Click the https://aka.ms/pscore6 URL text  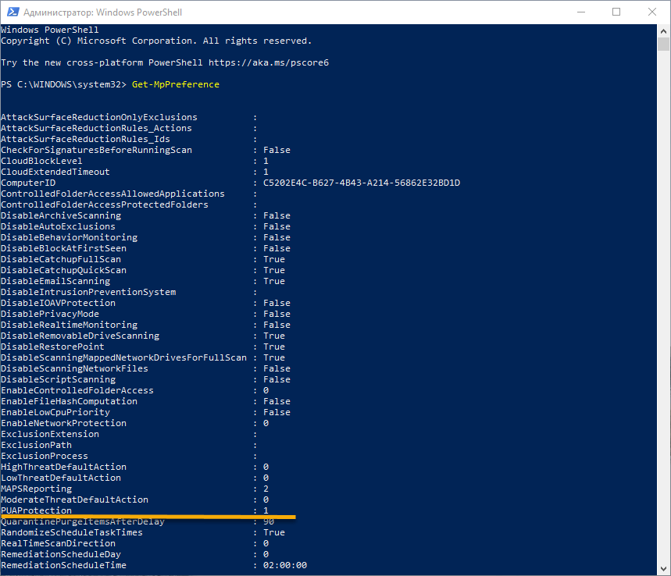coord(269,63)
